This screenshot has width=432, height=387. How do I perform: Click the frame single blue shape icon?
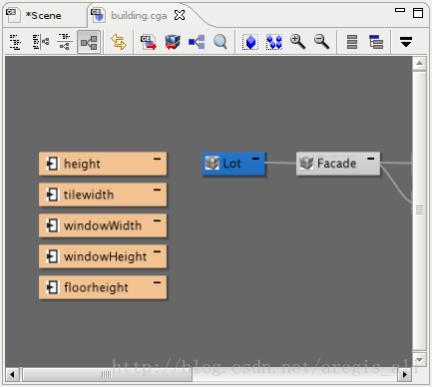(x=250, y=42)
